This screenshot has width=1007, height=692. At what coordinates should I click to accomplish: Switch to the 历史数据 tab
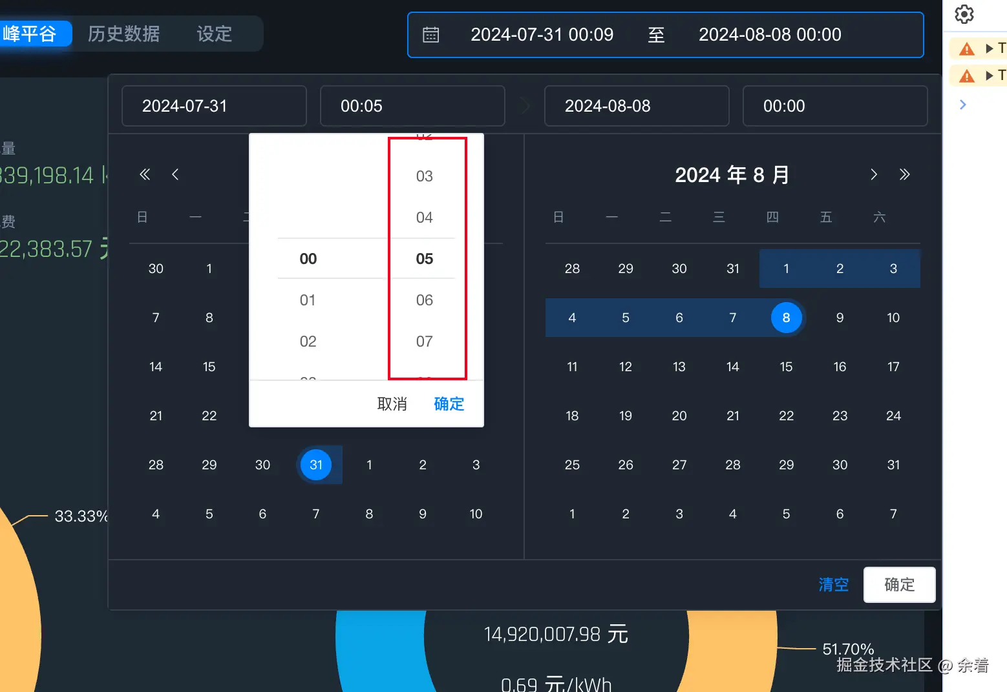[x=123, y=34]
